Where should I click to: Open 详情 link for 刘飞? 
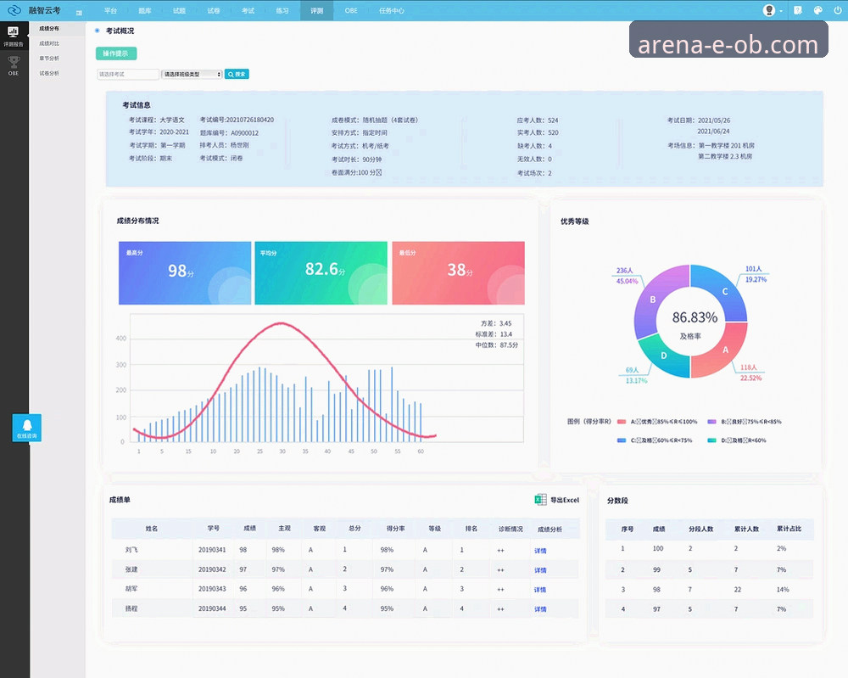click(x=540, y=551)
